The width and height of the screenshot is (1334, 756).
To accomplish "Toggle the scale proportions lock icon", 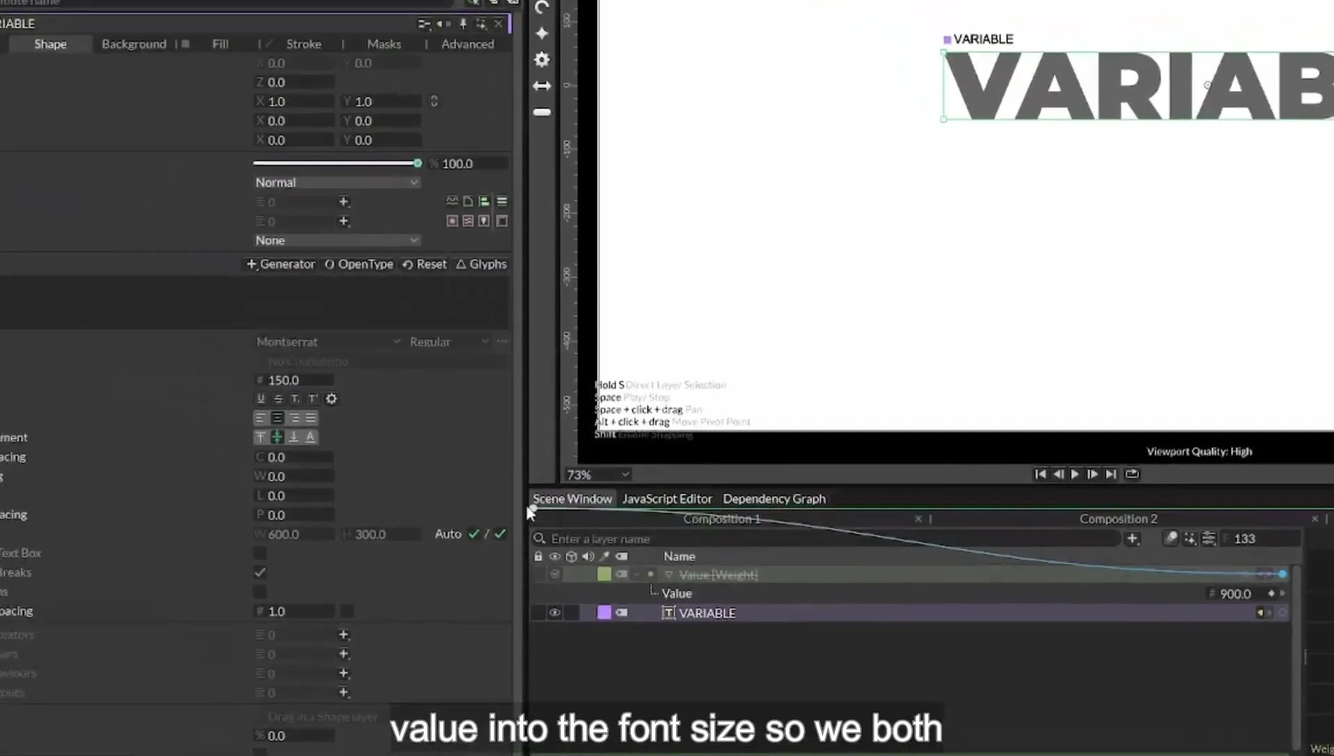I will (x=434, y=101).
